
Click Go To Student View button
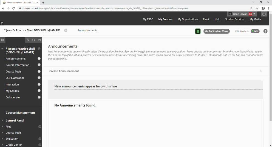click(x=216, y=31)
